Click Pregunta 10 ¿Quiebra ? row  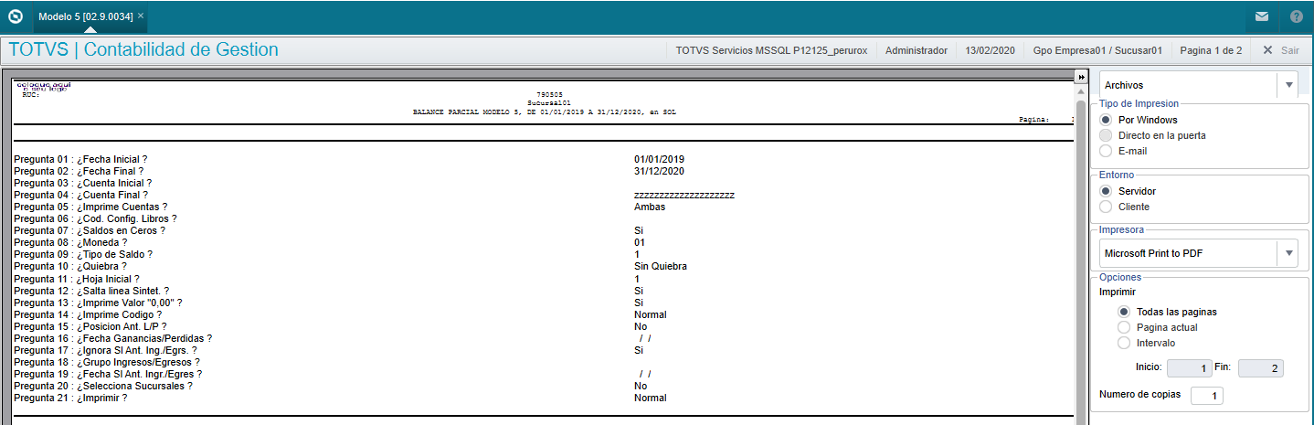pos(70,266)
